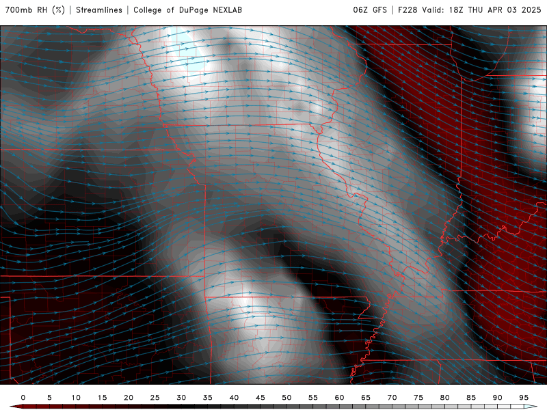
Task: Click the '25' colorbar scale label
Action: [155, 398]
